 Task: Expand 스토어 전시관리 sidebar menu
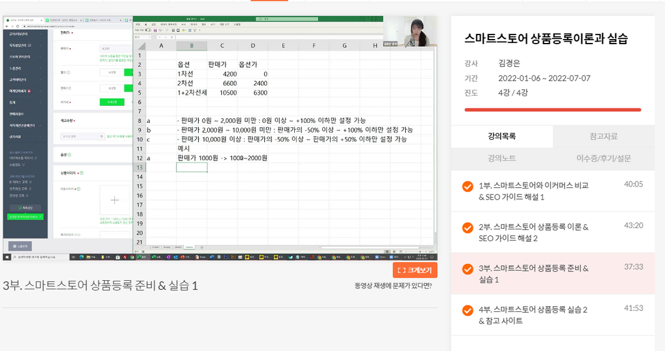pos(25,57)
